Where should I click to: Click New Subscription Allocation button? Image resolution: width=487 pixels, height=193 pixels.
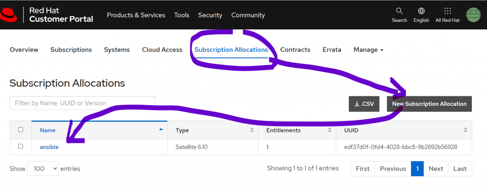coord(429,104)
